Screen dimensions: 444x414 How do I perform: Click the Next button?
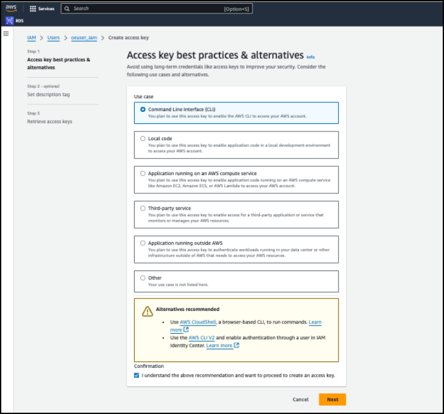(332, 399)
